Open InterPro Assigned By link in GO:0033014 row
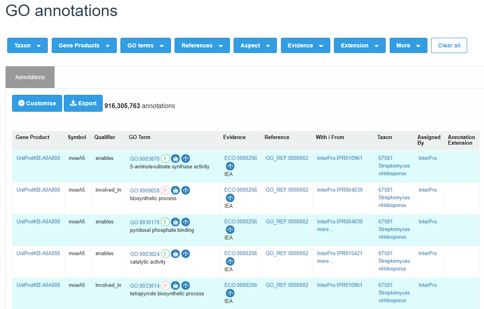The image size is (484, 309). [428, 285]
